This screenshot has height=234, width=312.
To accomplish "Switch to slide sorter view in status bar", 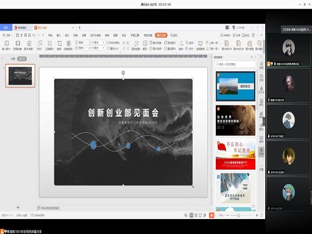I will point(196,215).
